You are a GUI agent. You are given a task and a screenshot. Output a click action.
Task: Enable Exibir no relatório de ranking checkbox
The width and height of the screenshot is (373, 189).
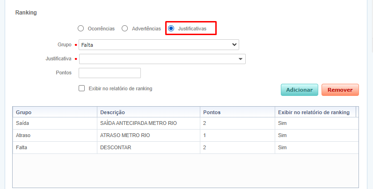(82, 88)
